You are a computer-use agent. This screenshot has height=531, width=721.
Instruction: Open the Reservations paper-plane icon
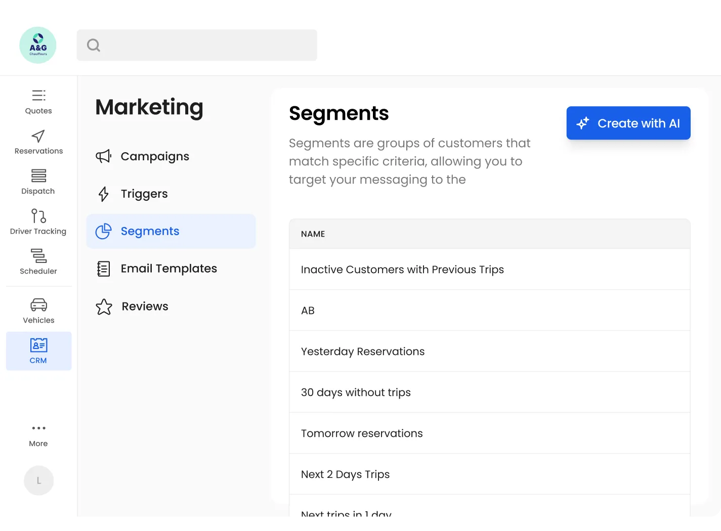click(38, 136)
